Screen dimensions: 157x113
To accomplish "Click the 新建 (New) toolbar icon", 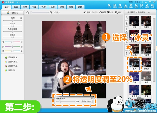I will click(120, 6).
